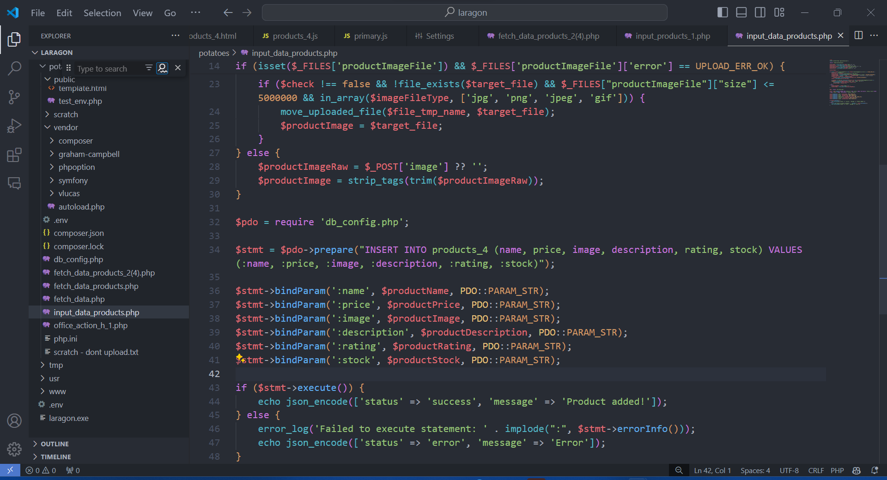Toggle the bottom Panel visibility
The image size is (887, 480).
(x=741, y=12)
